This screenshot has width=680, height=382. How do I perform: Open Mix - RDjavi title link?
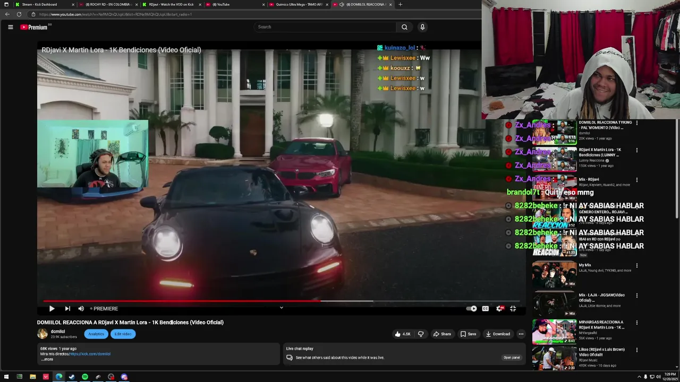click(589, 179)
